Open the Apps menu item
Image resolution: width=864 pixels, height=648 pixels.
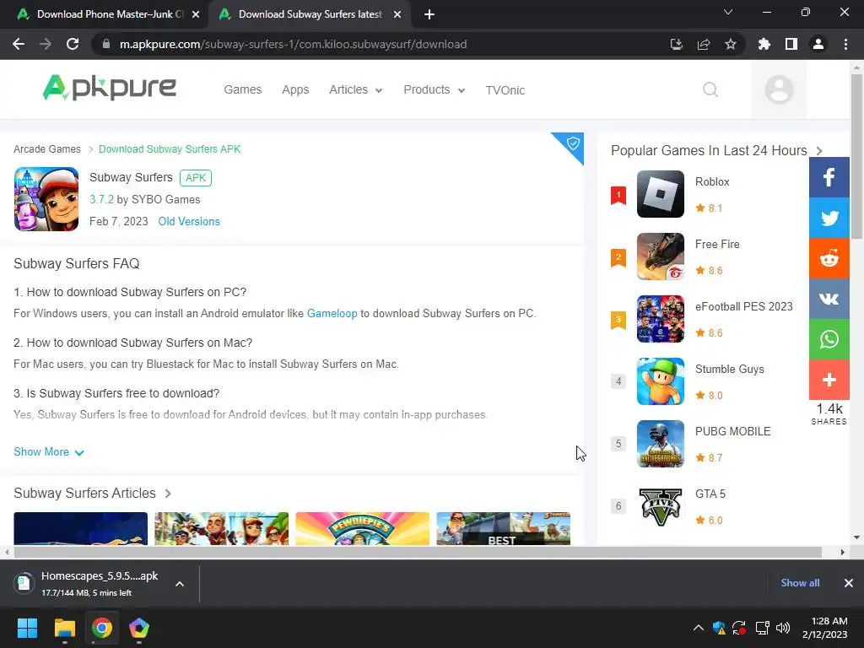pyautogui.click(x=295, y=89)
